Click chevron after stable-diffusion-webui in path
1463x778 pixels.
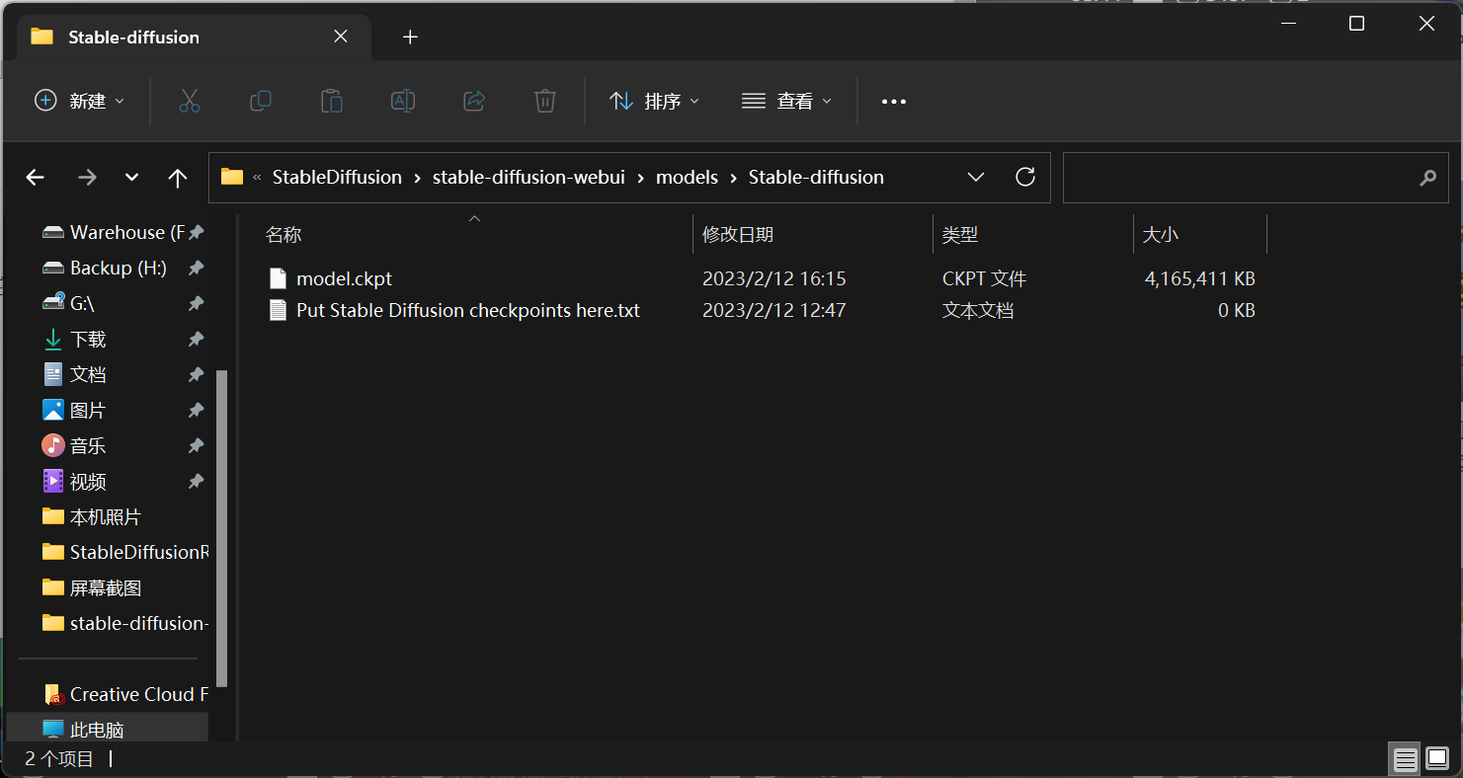640,178
